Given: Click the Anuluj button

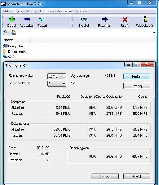Looking at the screenshot, I should tap(137, 176).
